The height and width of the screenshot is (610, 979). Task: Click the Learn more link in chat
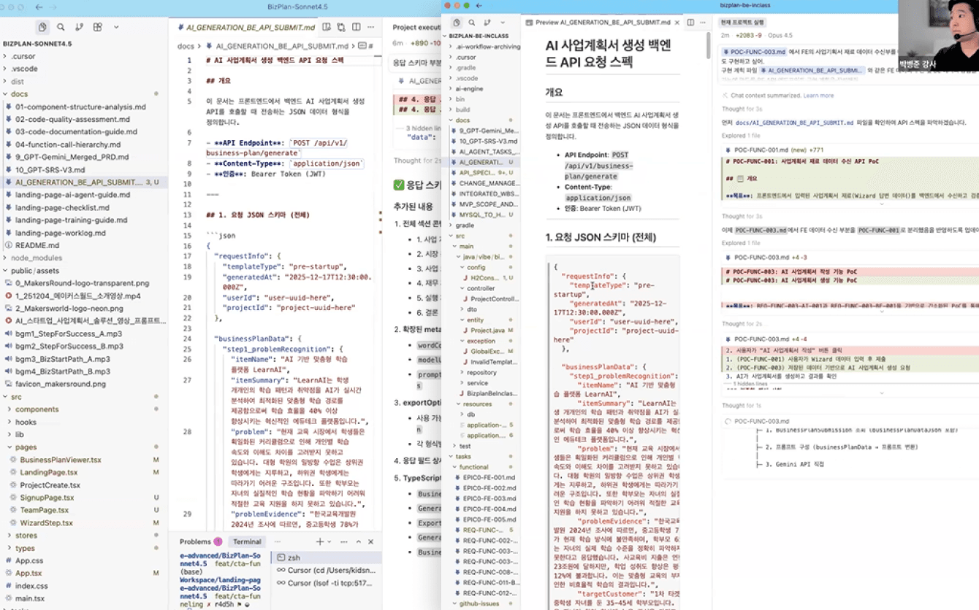point(818,96)
